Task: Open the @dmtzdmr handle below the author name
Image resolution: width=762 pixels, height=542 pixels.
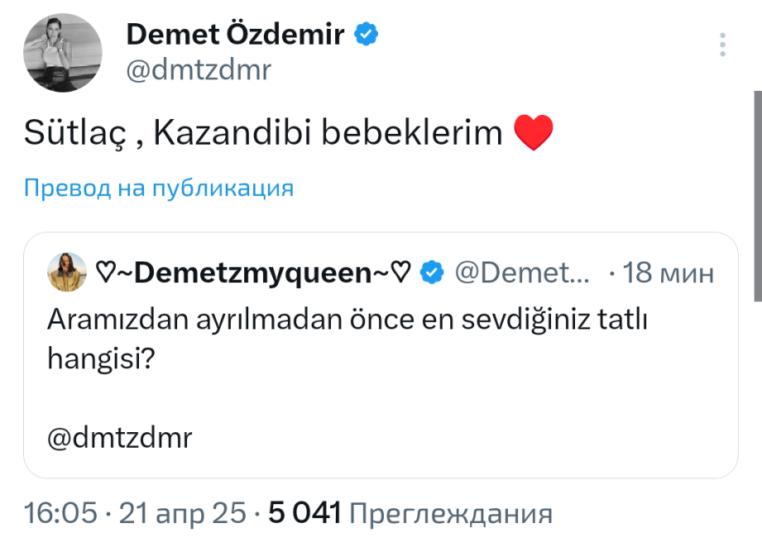Action: pos(198,70)
